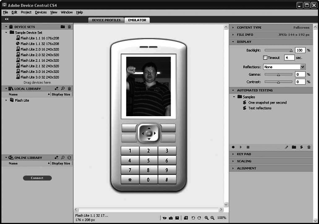The width and height of the screenshot is (319, 224).
Task: Click the Backlight percentage input field
Action: point(300,50)
